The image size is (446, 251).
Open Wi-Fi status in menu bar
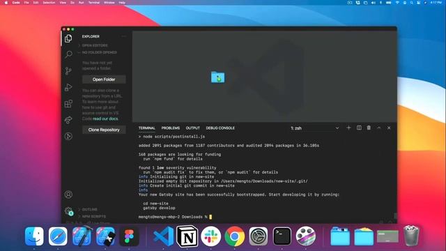coord(397,3)
